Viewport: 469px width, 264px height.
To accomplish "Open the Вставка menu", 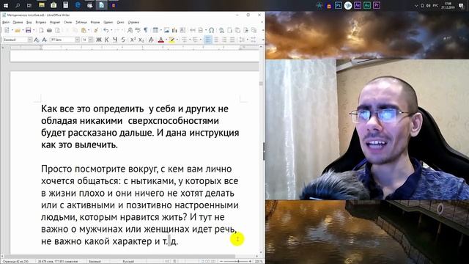I will (x=41, y=22).
